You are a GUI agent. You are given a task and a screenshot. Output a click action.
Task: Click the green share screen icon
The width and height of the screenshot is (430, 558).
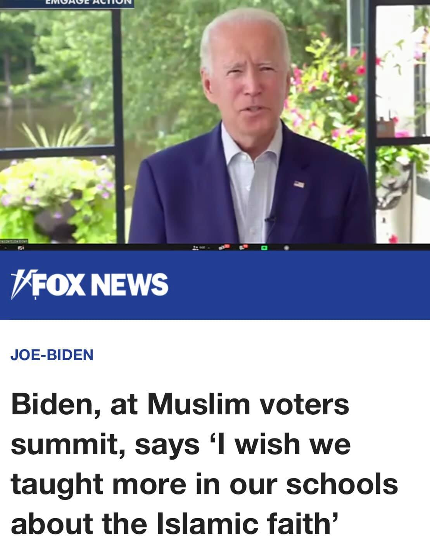click(264, 247)
